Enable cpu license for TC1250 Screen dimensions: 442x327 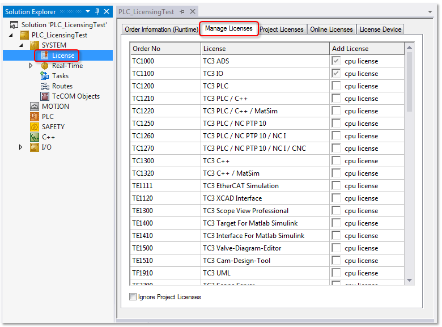(x=336, y=123)
